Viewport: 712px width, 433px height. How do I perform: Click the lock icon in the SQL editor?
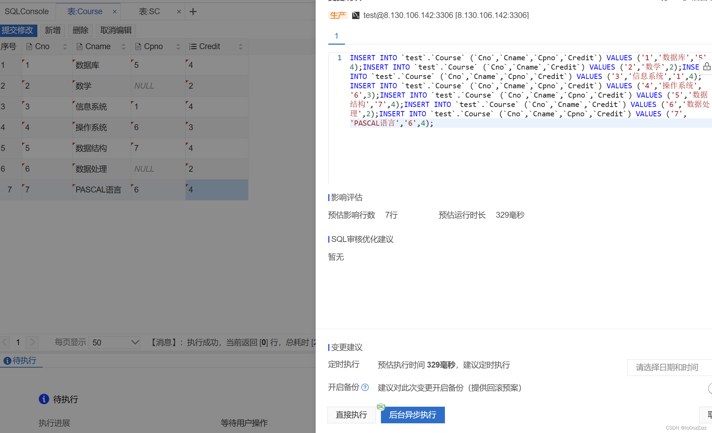(706, 67)
